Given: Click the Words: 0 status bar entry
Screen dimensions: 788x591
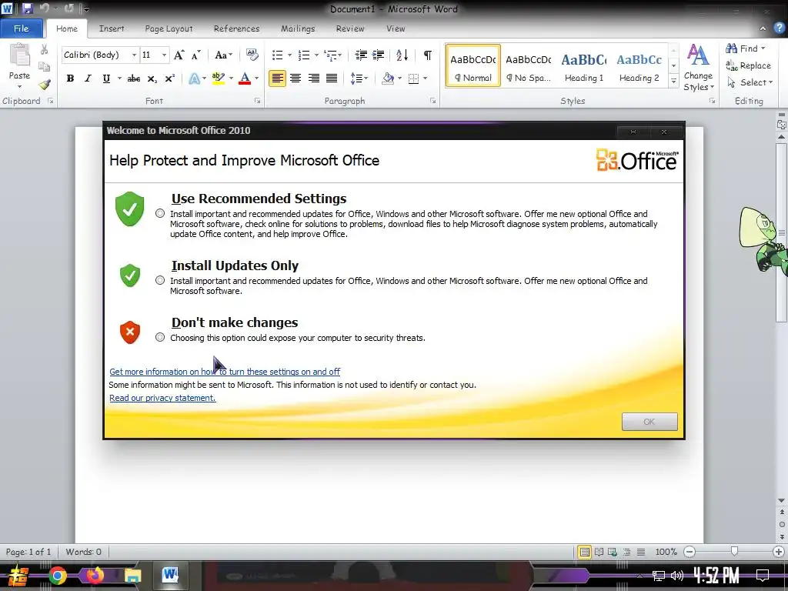Looking at the screenshot, I should 83,552.
